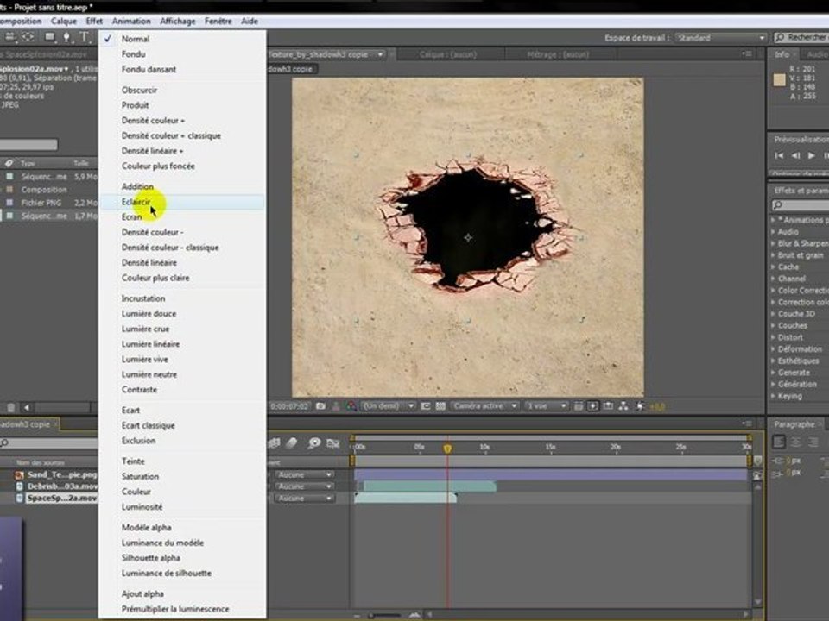Align paragraph left in the Paragraphe panel
The width and height of the screenshot is (829, 621).
click(779, 442)
